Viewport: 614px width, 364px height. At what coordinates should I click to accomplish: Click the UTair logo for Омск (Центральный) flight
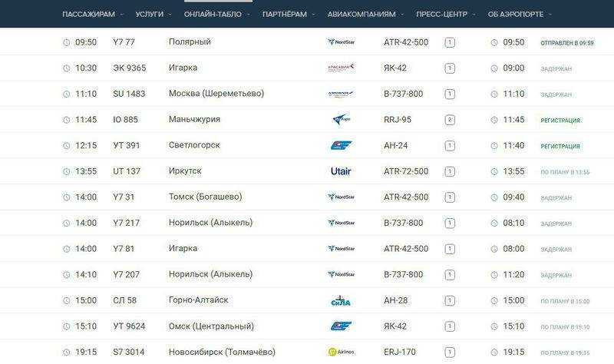[341, 326]
